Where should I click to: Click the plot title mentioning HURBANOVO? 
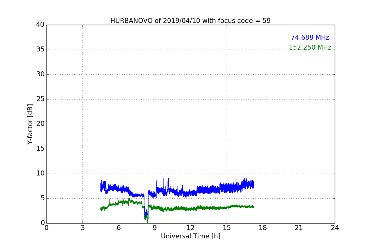click(x=190, y=21)
